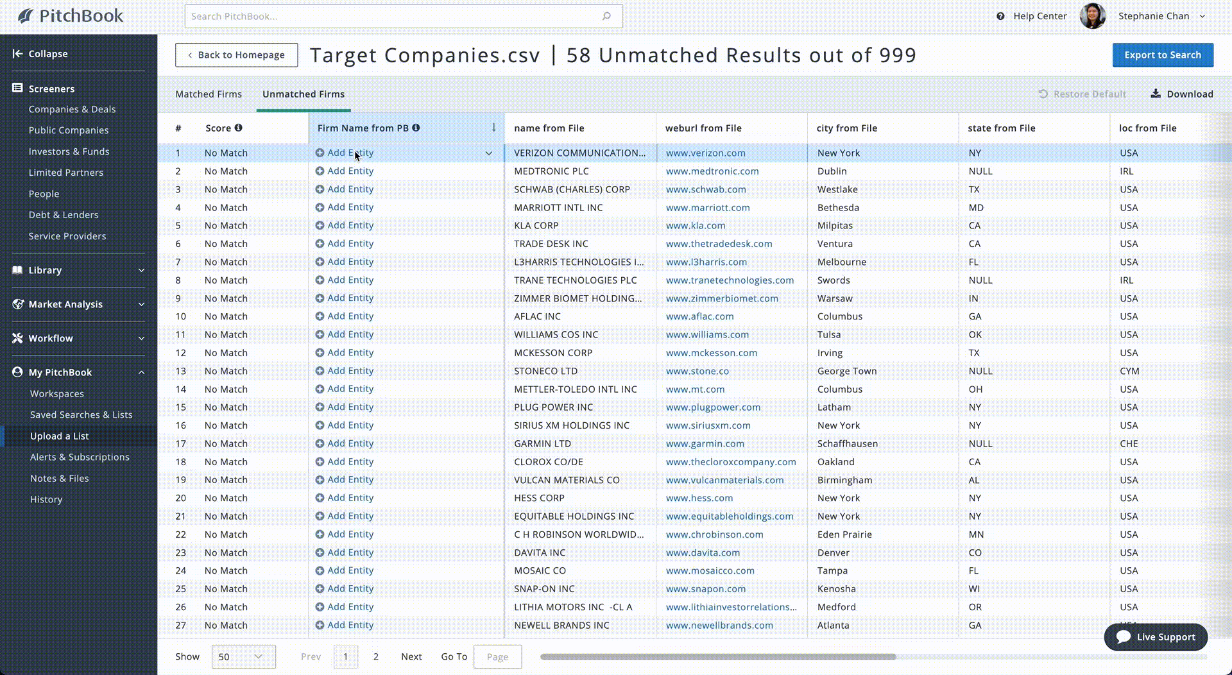This screenshot has height=675, width=1232.
Task: Click the plus icon for Medtronic row
Action: tap(320, 171)
